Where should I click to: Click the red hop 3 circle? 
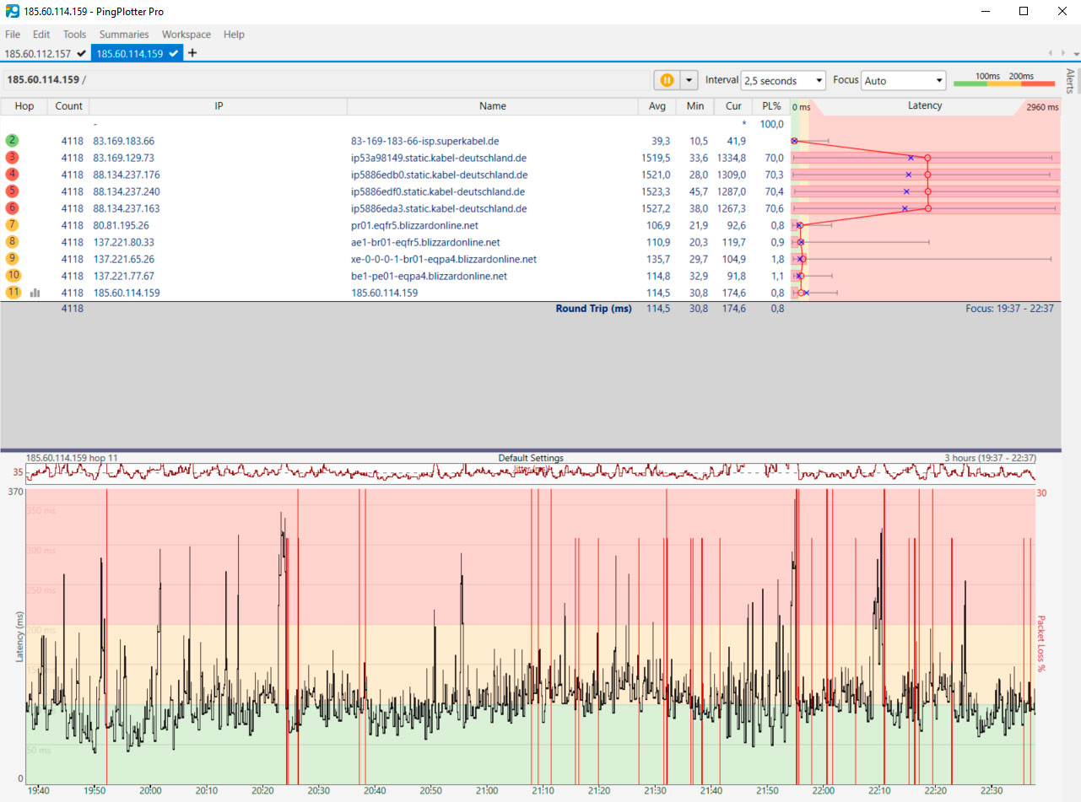pos(12,158)
